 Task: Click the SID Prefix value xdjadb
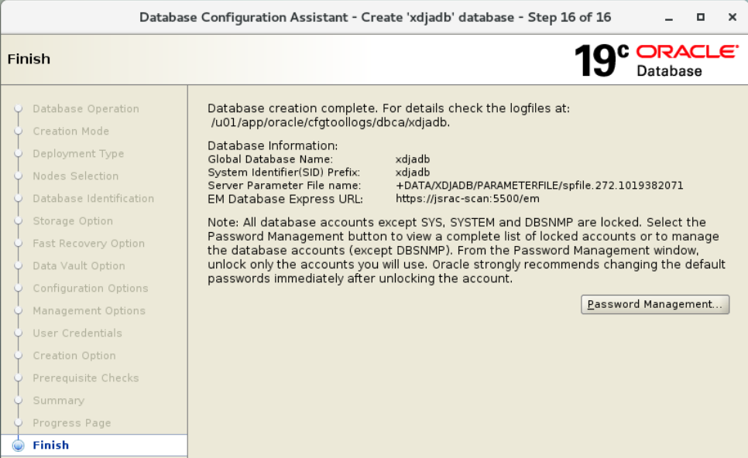pos(413,173)
